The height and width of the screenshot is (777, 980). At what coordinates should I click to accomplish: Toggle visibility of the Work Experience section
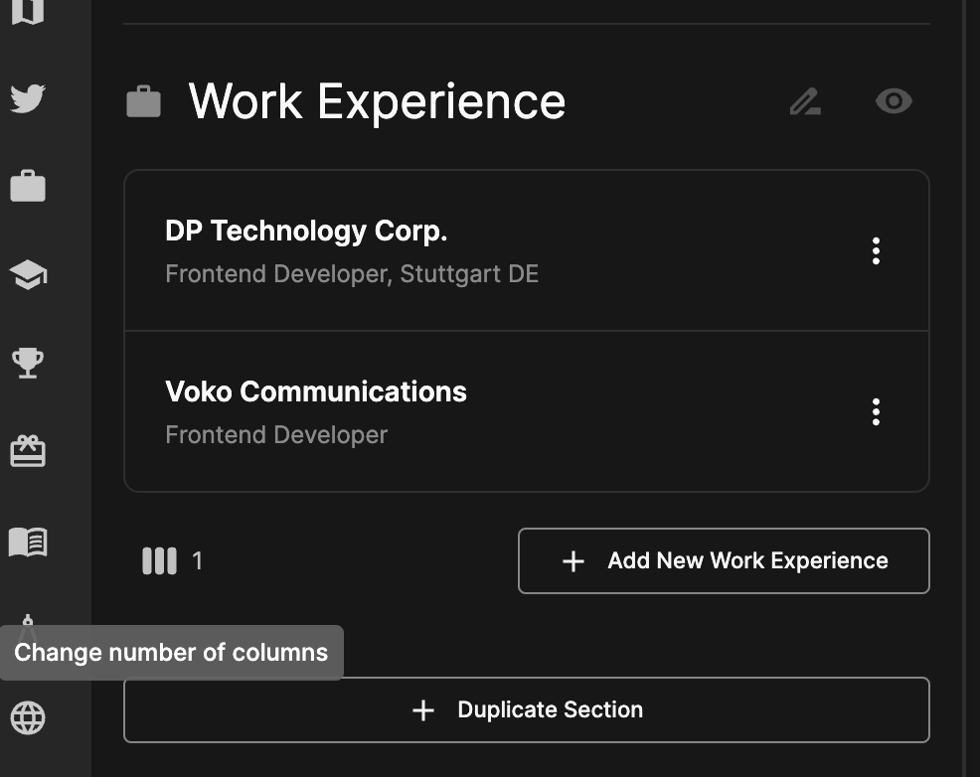click(x=893, y=100)
